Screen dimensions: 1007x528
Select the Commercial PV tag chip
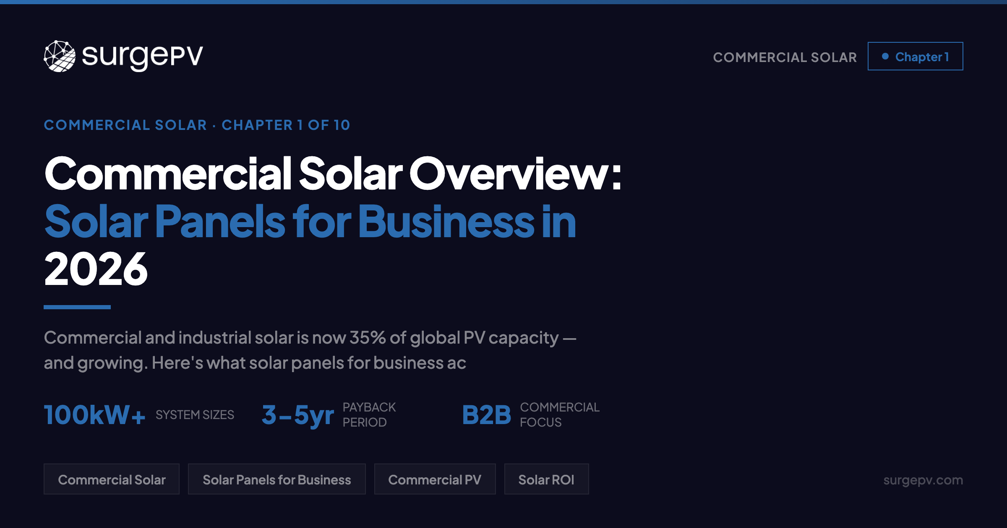tap(435, 479)
